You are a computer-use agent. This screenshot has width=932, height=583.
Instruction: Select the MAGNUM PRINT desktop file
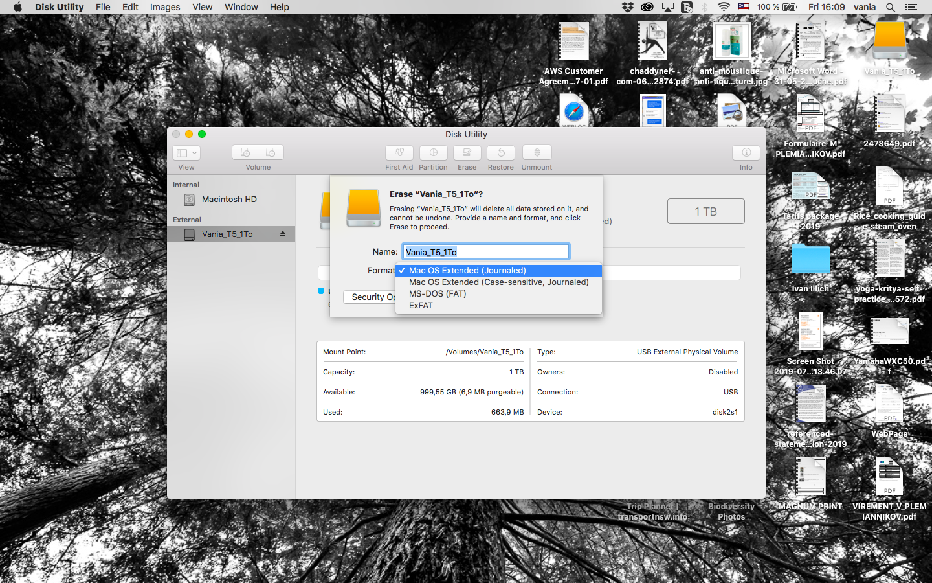click(810, 477)
